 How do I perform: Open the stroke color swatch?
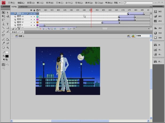[x=7, y=52]
